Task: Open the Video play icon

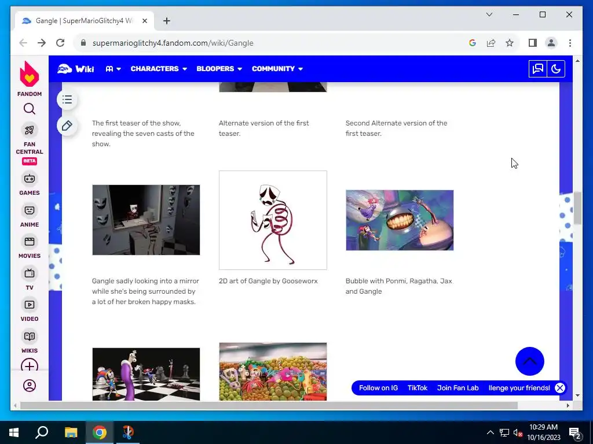Action: (x=29, y=305)
